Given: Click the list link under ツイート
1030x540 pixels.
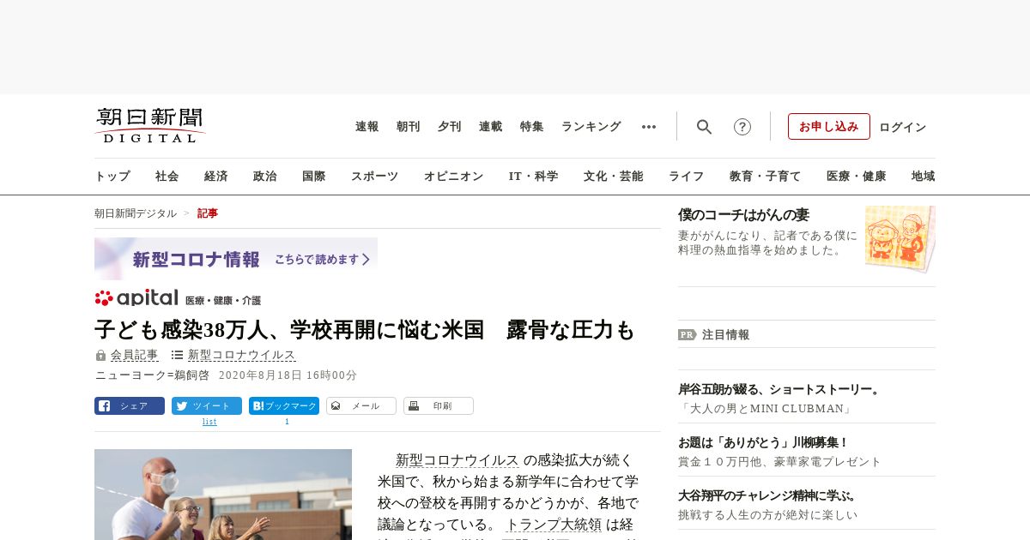Looking at the screenshot, I should (209, 422).
